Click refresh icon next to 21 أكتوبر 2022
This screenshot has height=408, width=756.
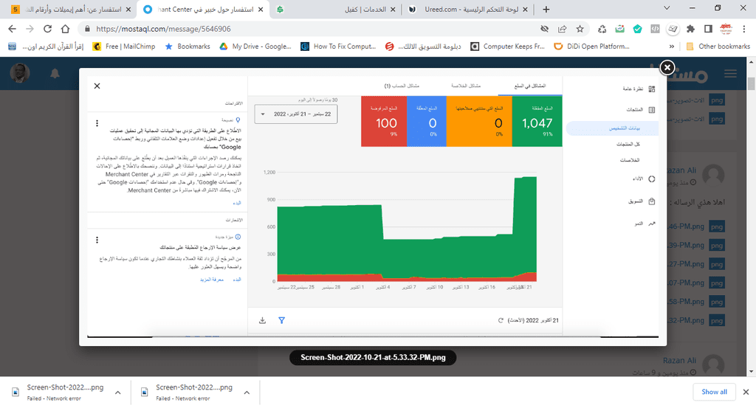coord(501,320)
